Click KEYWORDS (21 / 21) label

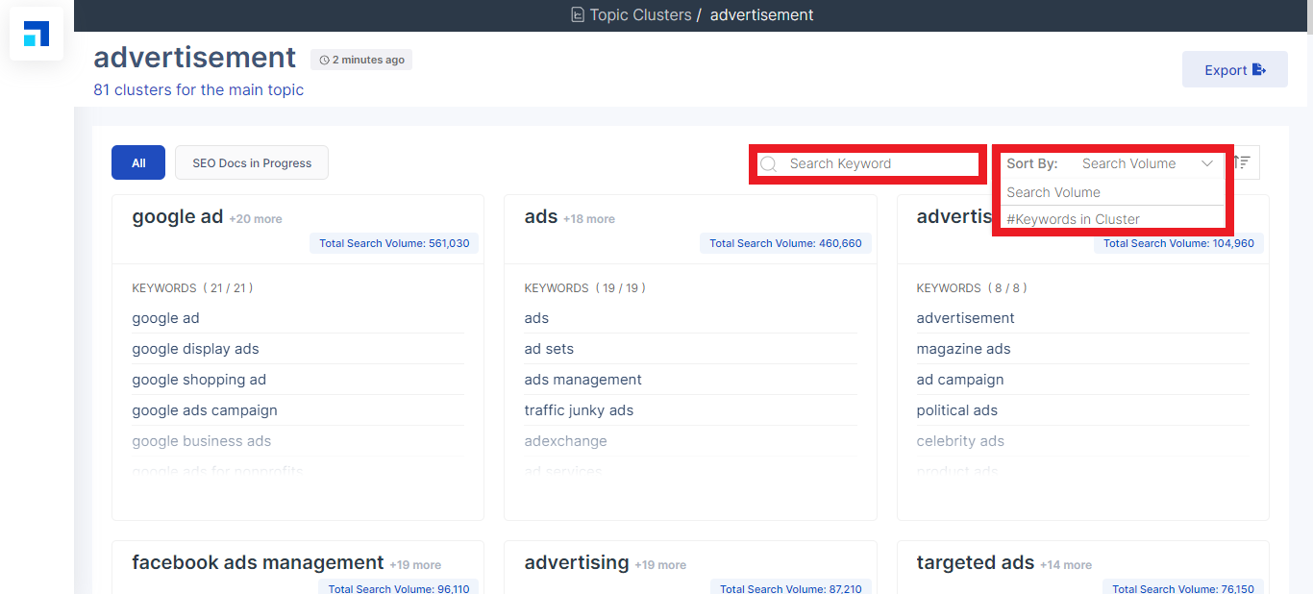[x=192, y=287]
